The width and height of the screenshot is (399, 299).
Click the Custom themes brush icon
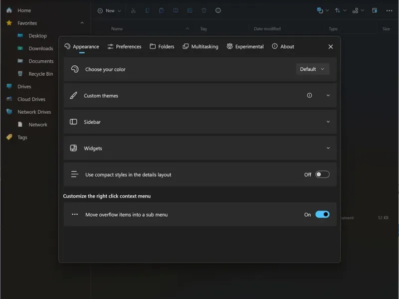click(73, 95)
